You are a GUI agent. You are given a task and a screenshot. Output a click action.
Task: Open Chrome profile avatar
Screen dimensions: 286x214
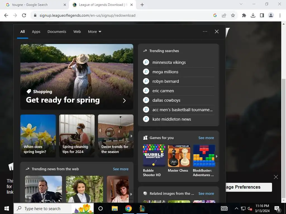click(x=271, y=16)
